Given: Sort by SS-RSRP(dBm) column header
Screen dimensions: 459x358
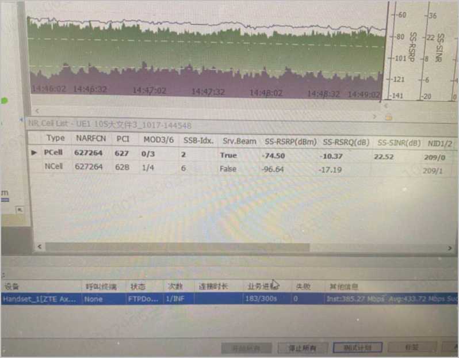Looking at the screenshot, I should [290, 140].
